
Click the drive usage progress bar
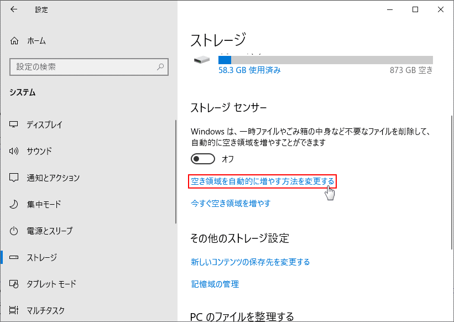click(x=326, y=60)
